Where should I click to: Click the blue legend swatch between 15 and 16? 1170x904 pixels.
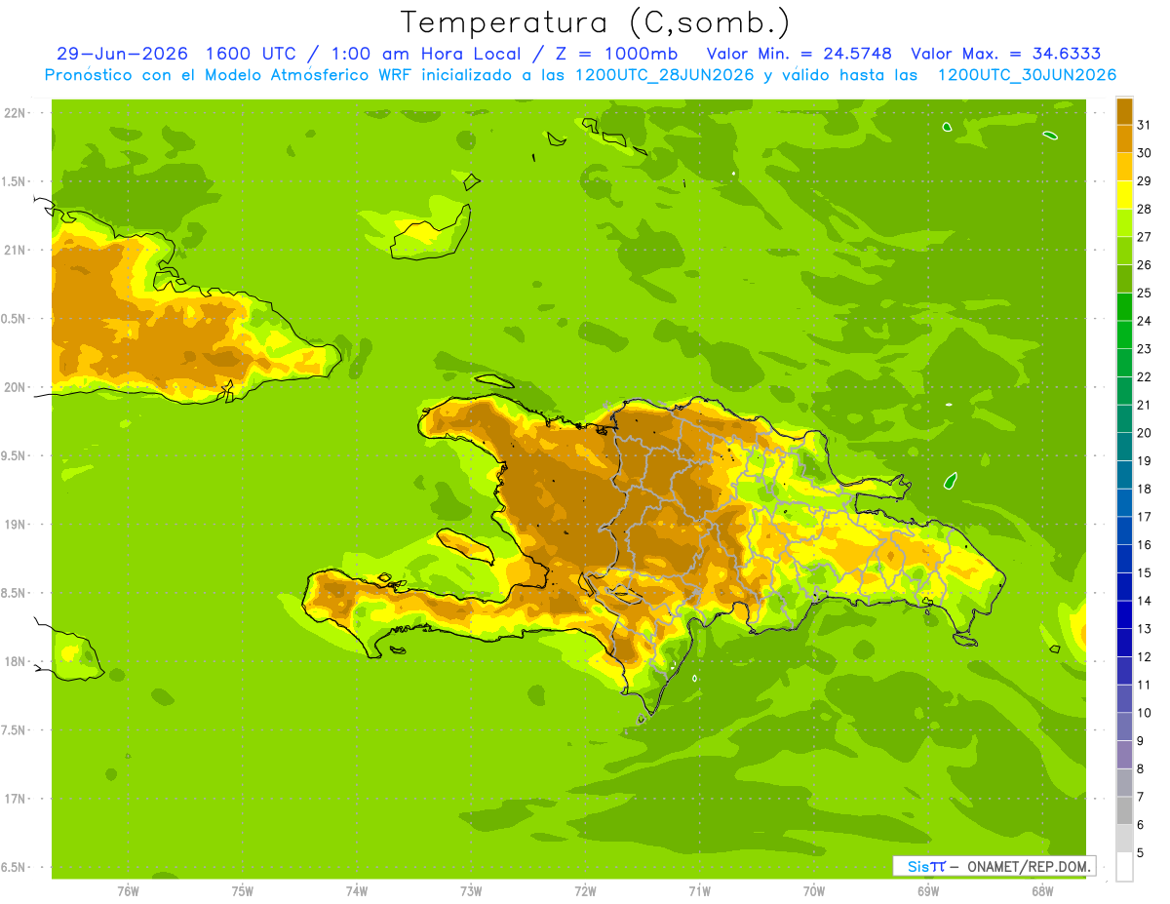click(1124, 559)
